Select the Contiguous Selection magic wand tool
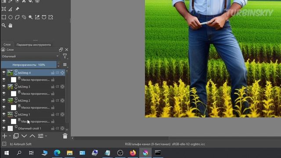 pos(30,17)
